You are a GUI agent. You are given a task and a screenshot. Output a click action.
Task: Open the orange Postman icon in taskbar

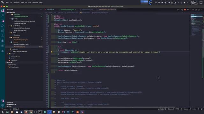coord(77,112)
